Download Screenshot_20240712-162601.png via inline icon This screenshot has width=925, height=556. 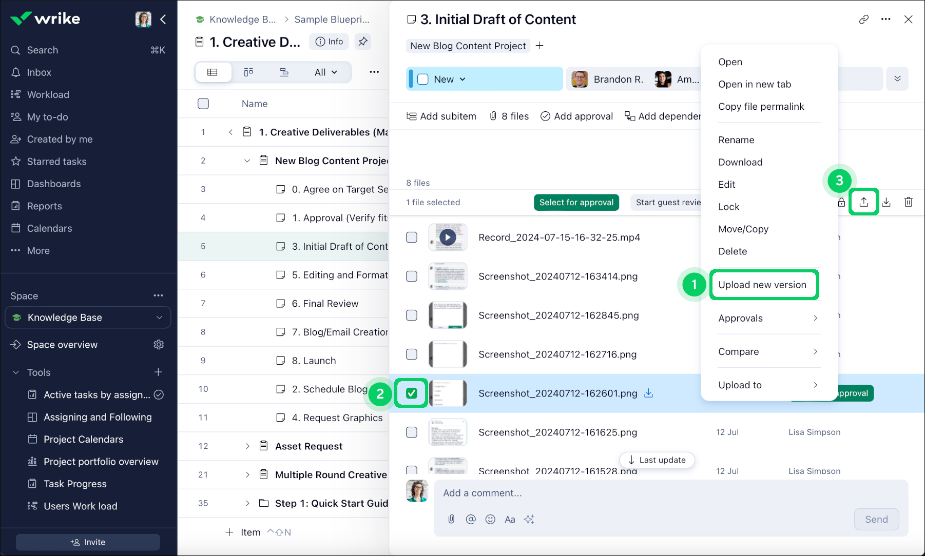click(649, 393)
